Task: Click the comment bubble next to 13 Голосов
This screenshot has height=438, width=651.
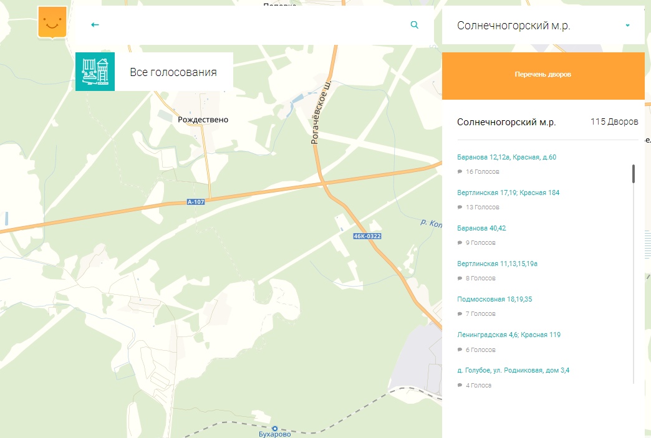Action: [460, 207]
